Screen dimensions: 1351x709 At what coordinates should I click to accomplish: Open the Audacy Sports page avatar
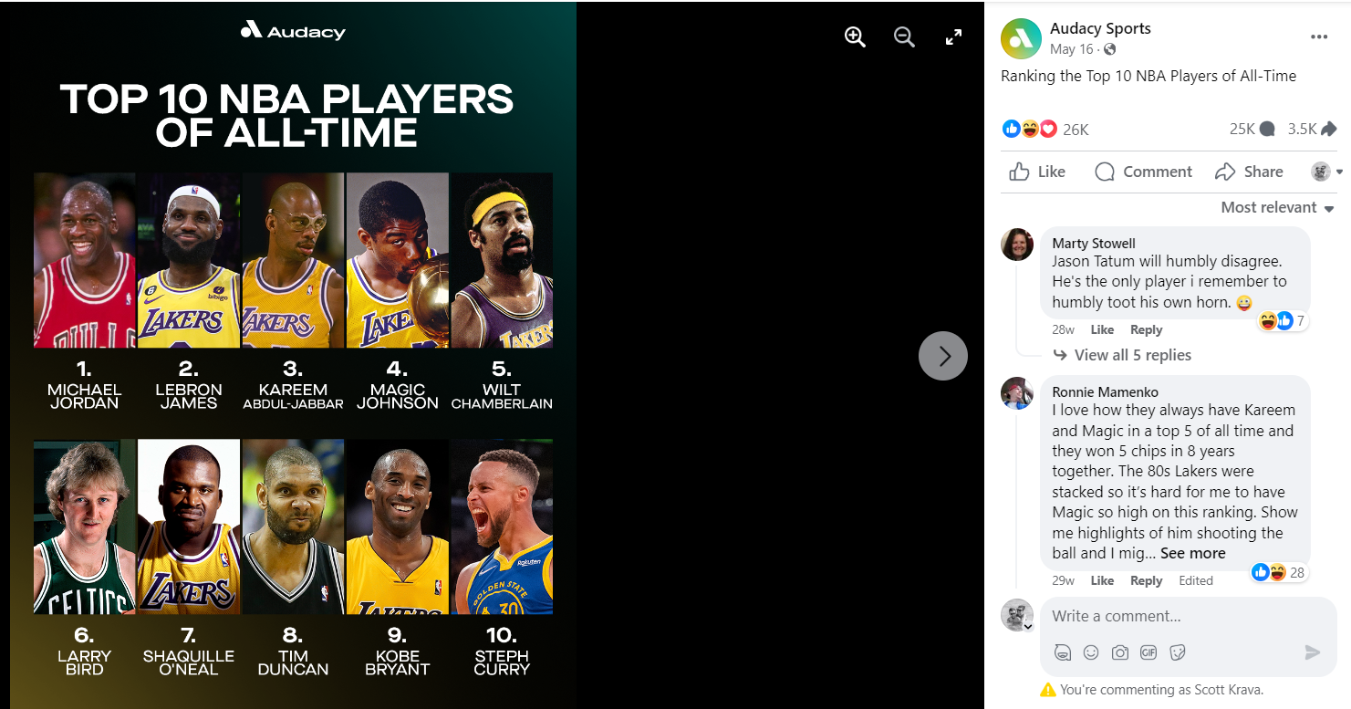pos(1021,38)
